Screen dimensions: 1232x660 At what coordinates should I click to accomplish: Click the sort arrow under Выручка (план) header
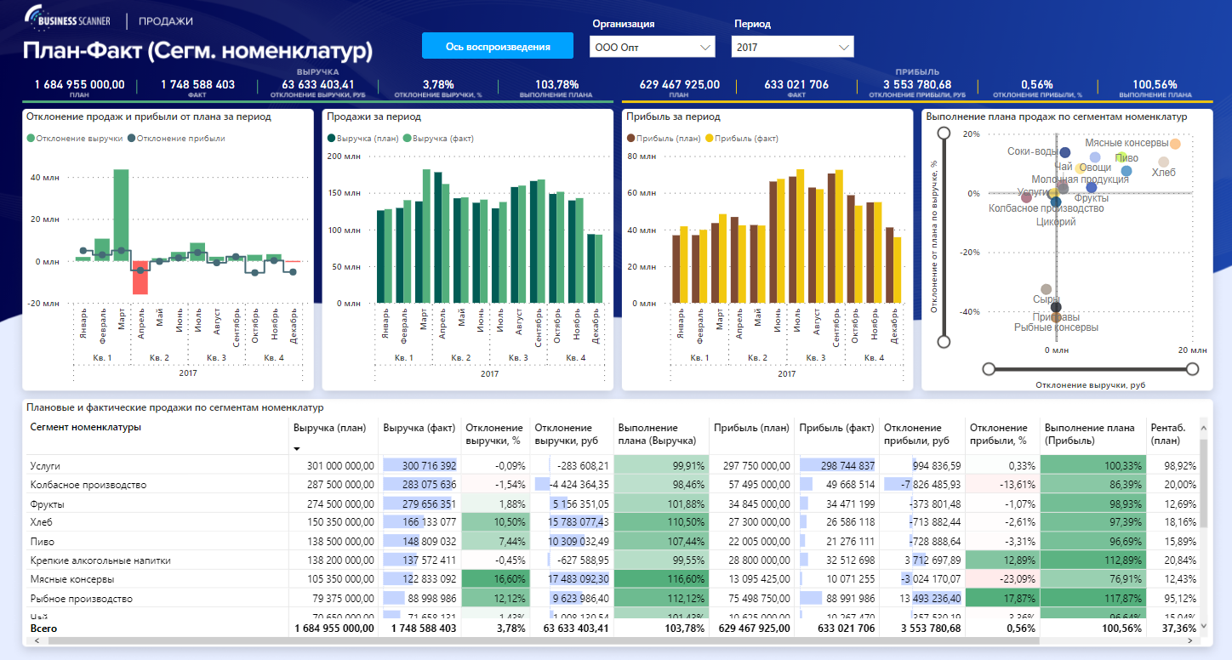click(297, 448)
